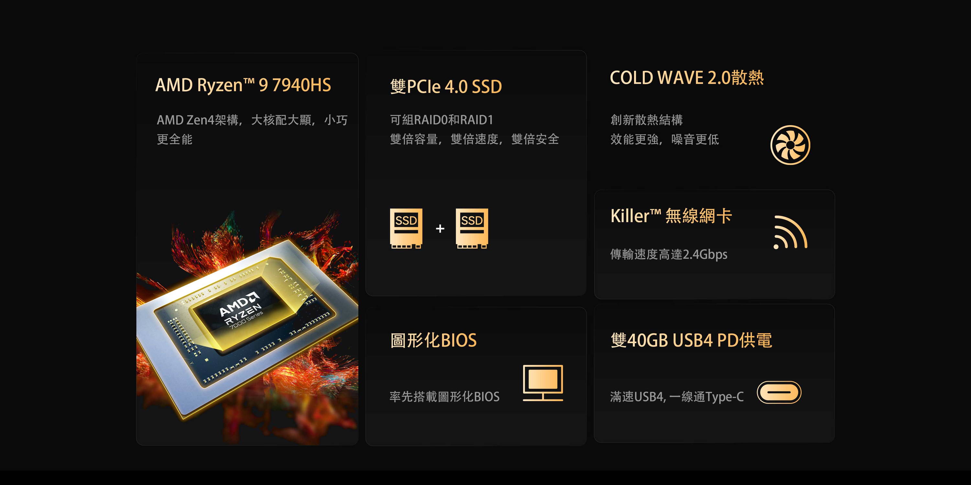
Task: Select the 傳輸速度高達2.4Gbps text
Action: tap(669, 254)
